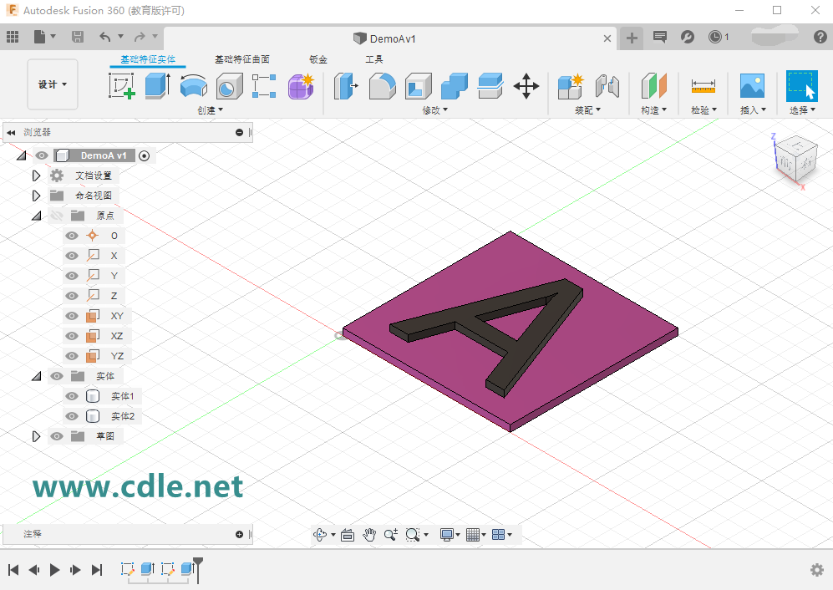
Task: Toggle visibility of the XY plane
Action: coord(72,316)
